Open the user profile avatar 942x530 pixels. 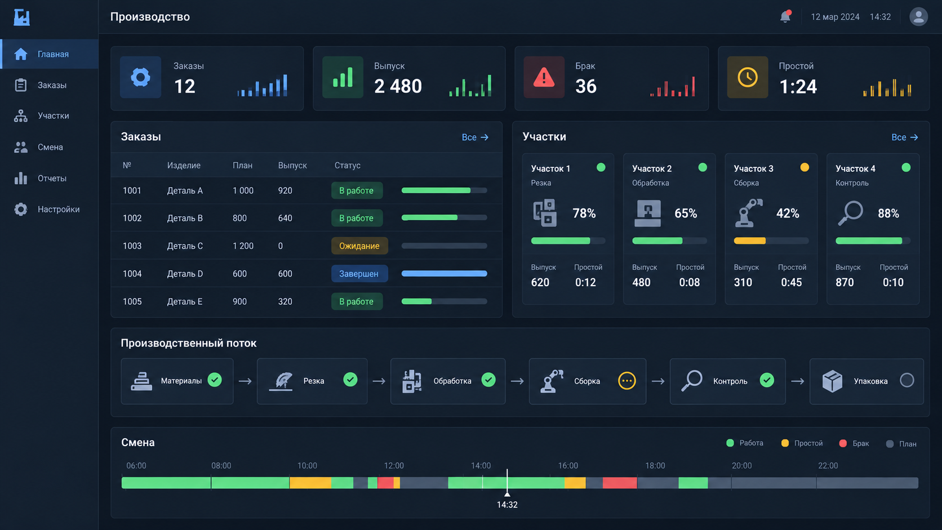coord(918,17)
